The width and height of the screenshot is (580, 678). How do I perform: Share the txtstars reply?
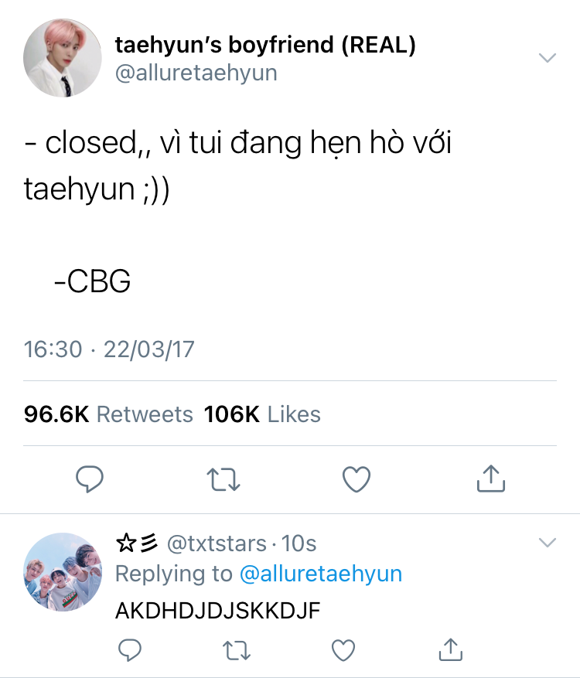pos(451,649)
